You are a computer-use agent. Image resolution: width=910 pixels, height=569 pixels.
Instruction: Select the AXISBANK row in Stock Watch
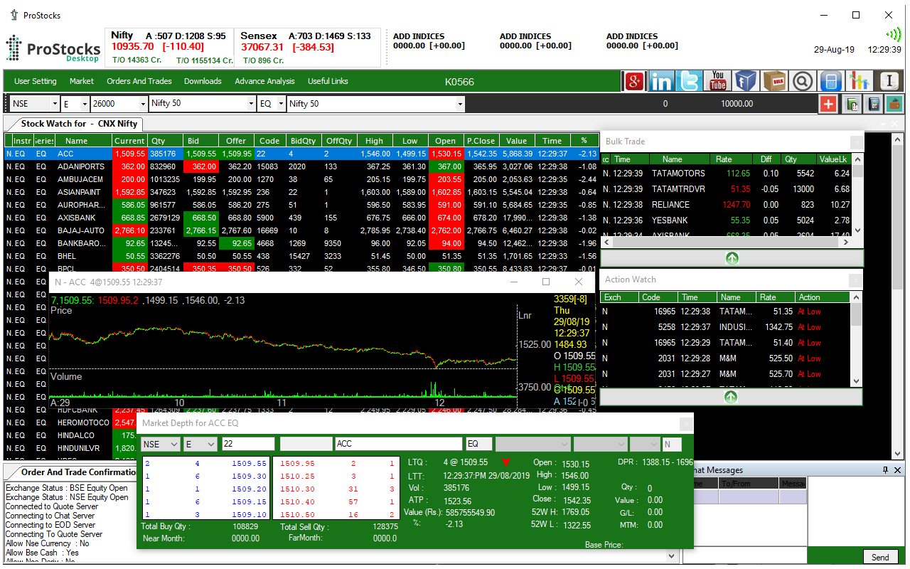click(x=302, y=218)
